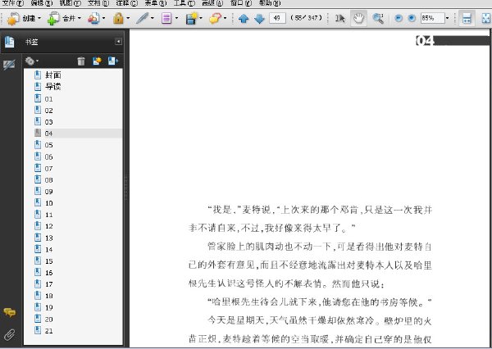Jump to bookmark 18
The image size is (492, 349).
pos(48,296)
